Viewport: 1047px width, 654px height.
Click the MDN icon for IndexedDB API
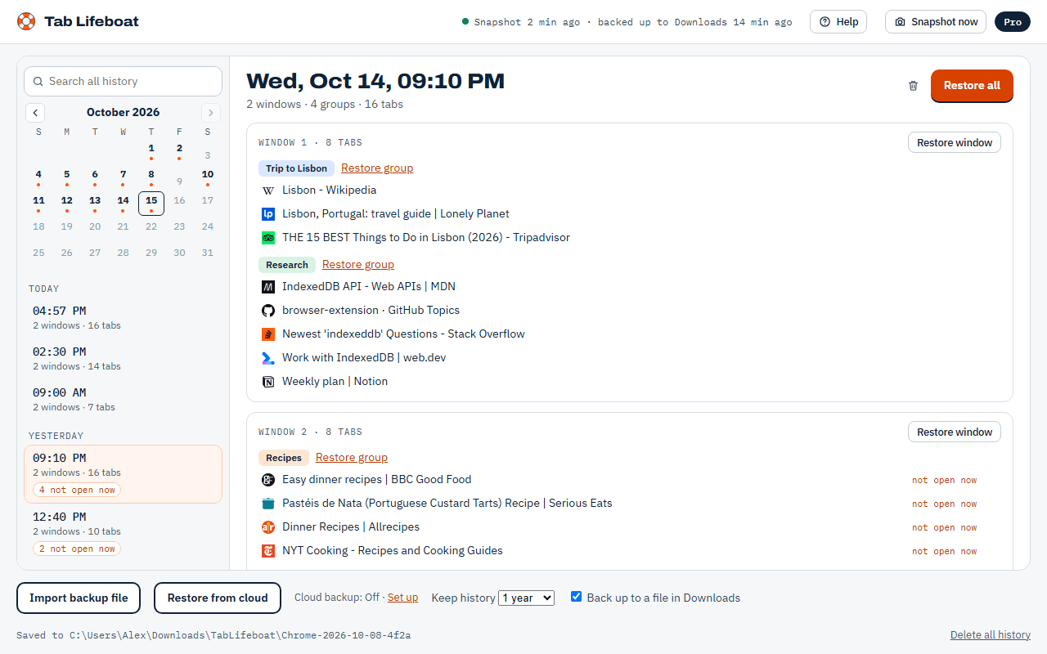(268, 287)
